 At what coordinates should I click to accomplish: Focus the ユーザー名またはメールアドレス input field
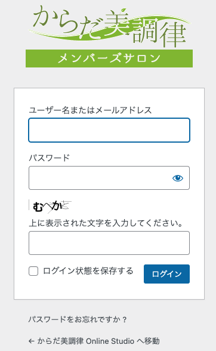coord(109,130)
